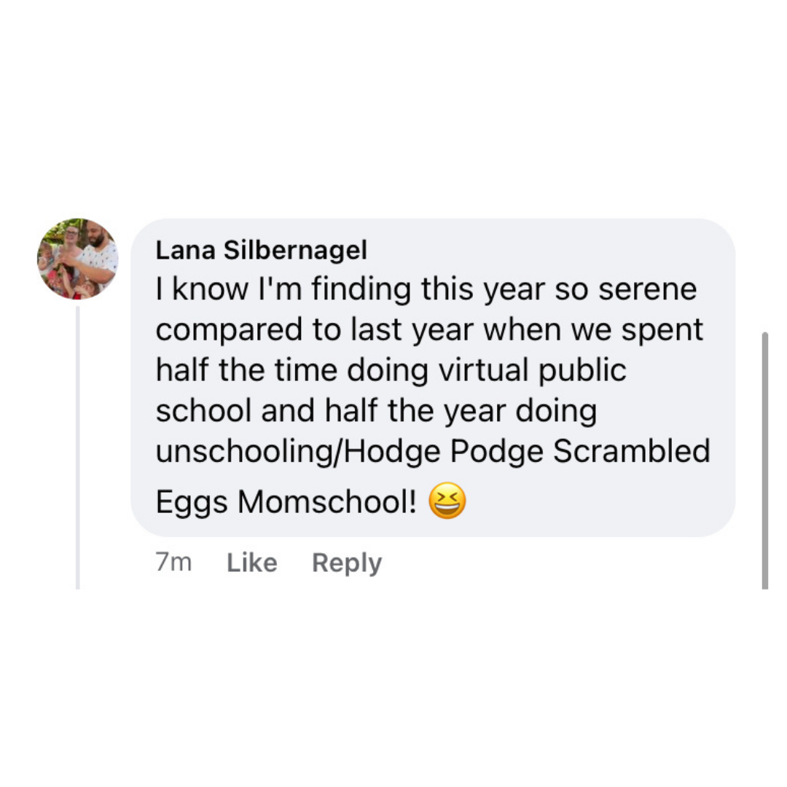
Task: Click the Lana Silbernagel name link
Action: tap(261, 251)
